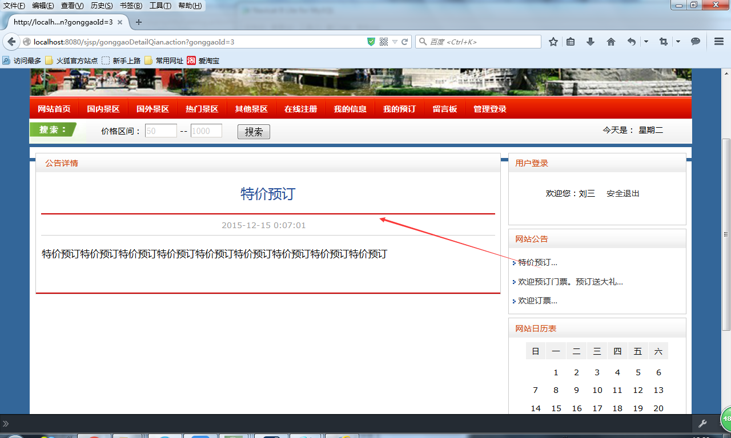Click the announcement date 2015-12-15 0:07:01
Screen dimensions: 731x438
[264, 225]
